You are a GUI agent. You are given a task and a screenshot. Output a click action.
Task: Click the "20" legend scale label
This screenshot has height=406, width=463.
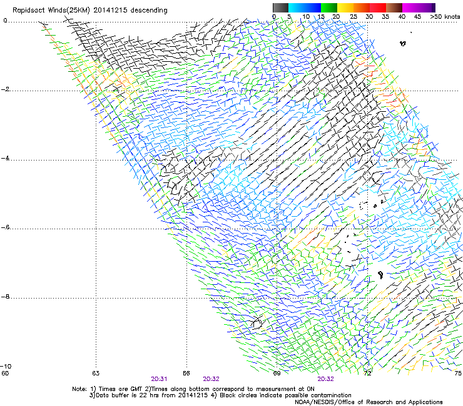point(336,16)
